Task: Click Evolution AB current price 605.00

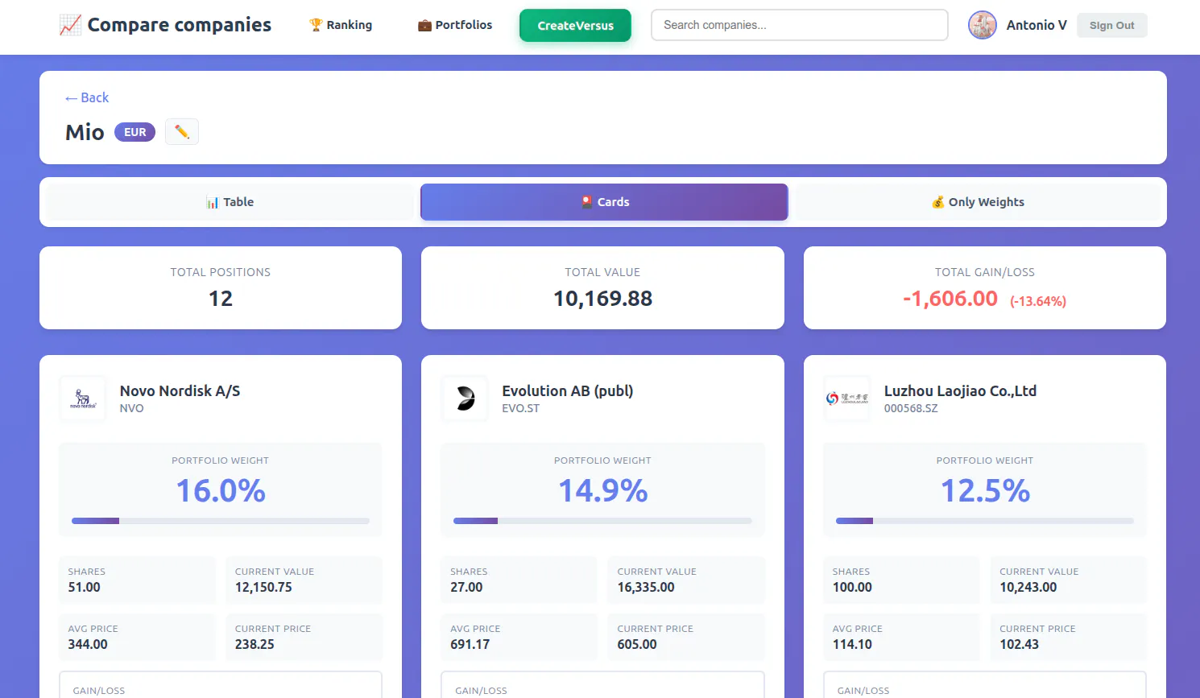Action: point(637,645)
